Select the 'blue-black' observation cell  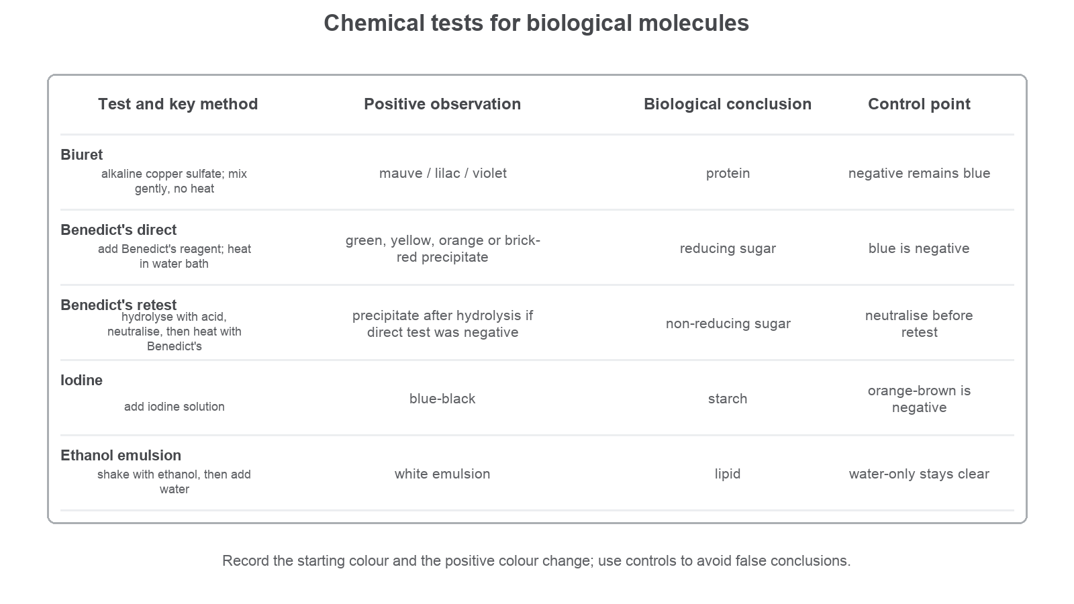(442, 399)
